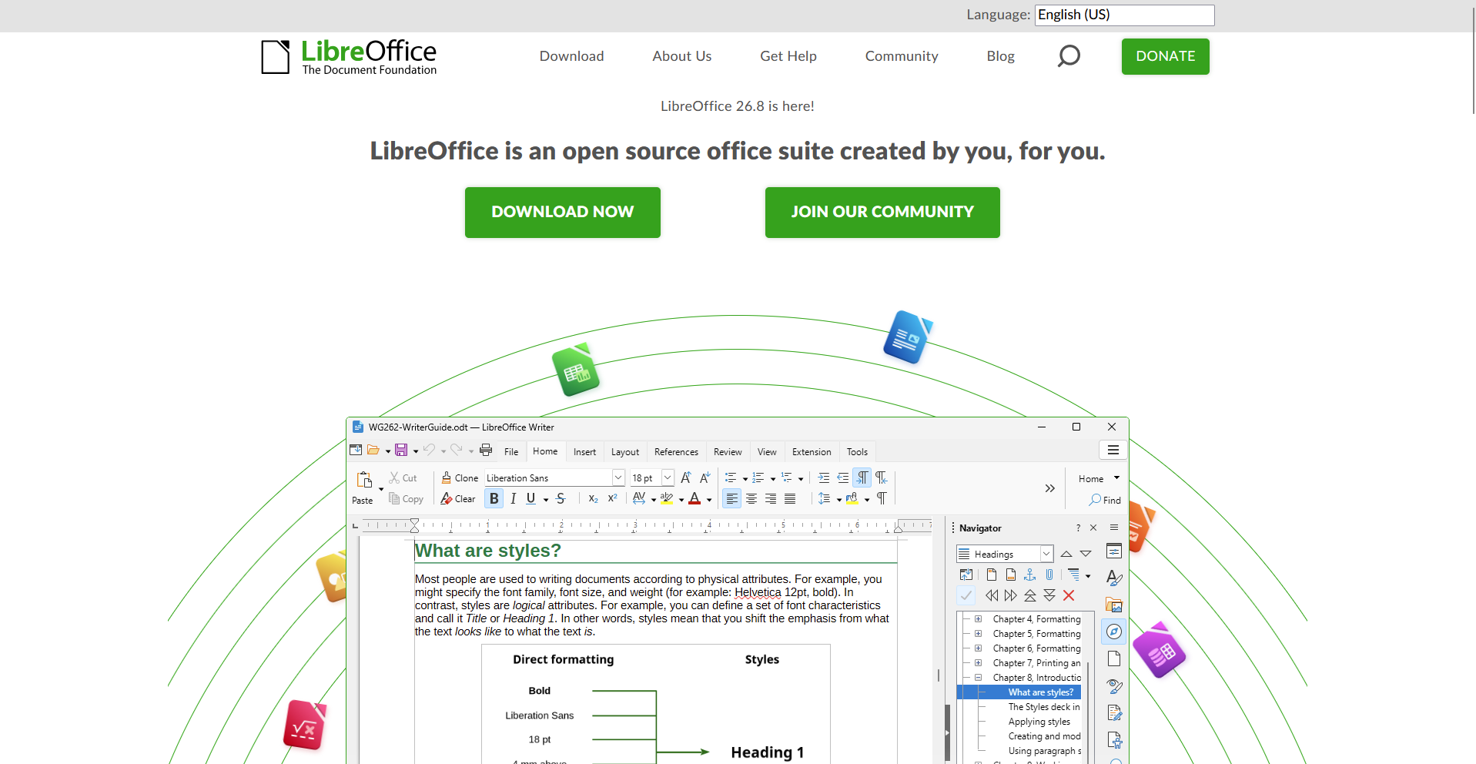Click the Print icon in Writer toolbar
The image size is (1476, 764).
pos(486,451)
